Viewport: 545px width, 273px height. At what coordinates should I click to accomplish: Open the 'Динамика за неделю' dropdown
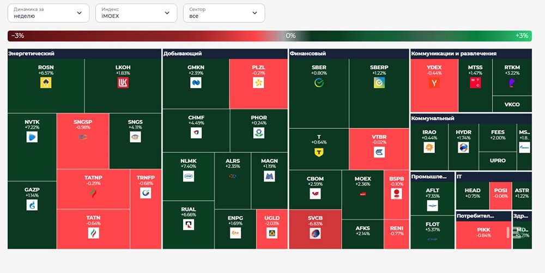(49, 13)
